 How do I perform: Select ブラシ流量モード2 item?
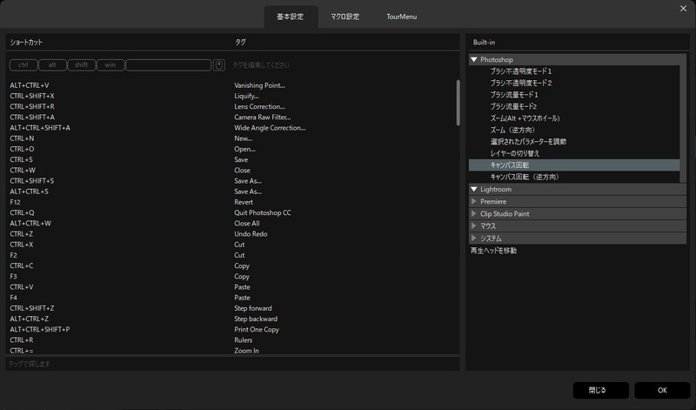pos(574,106)
